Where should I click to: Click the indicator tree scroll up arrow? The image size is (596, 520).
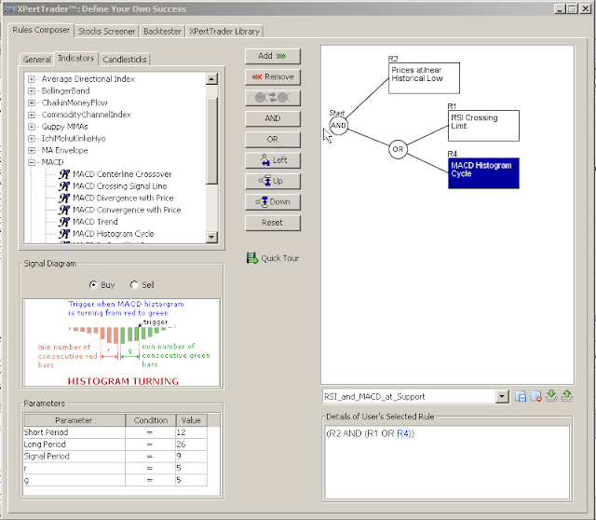coord(211,78)
